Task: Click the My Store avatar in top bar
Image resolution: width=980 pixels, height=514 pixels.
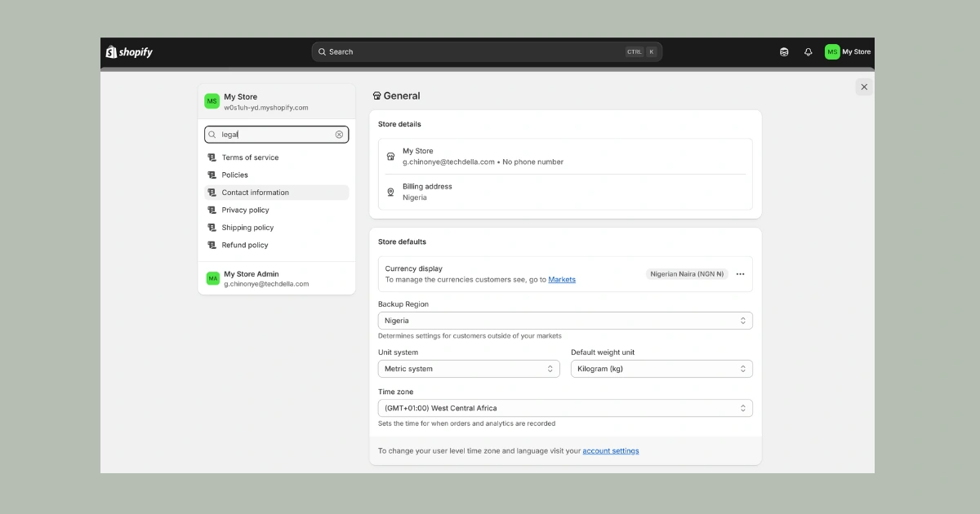Action: coord(832,52)
